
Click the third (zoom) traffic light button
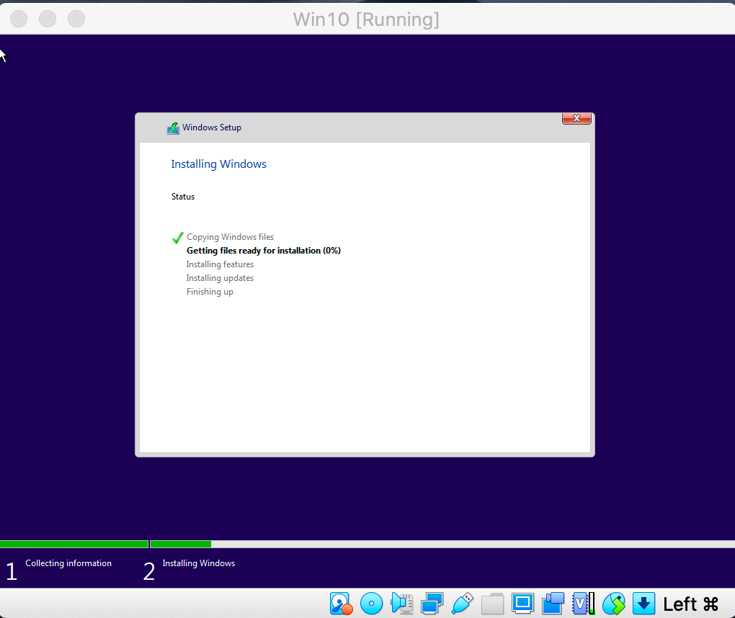pos(76,19)
